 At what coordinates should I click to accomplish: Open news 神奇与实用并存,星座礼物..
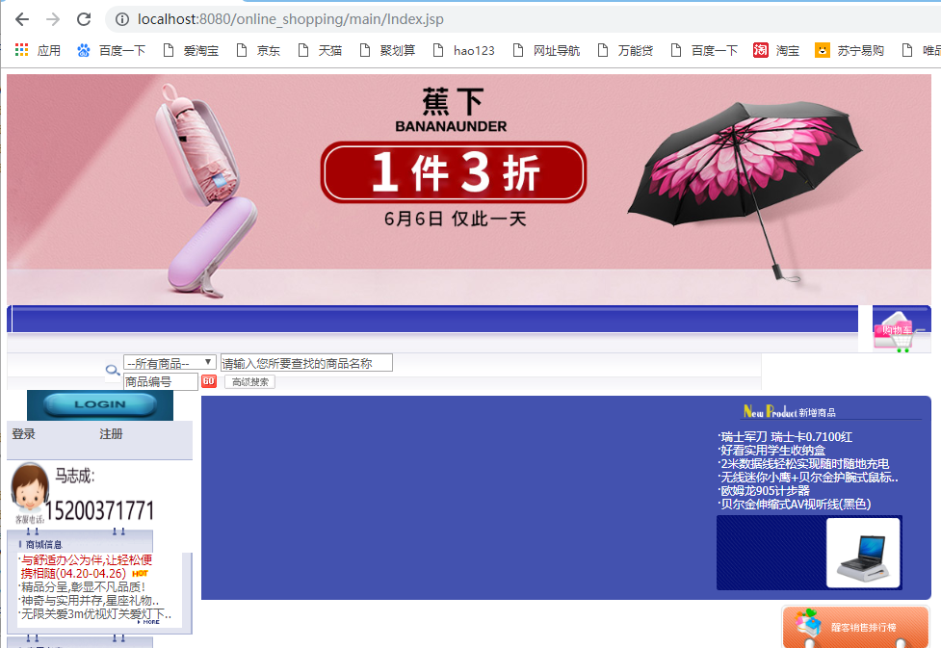pos(90,601)
